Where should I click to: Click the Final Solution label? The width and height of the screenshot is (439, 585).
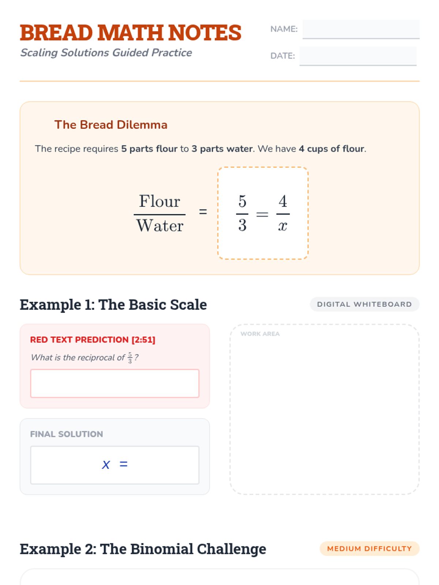point(67,434)
